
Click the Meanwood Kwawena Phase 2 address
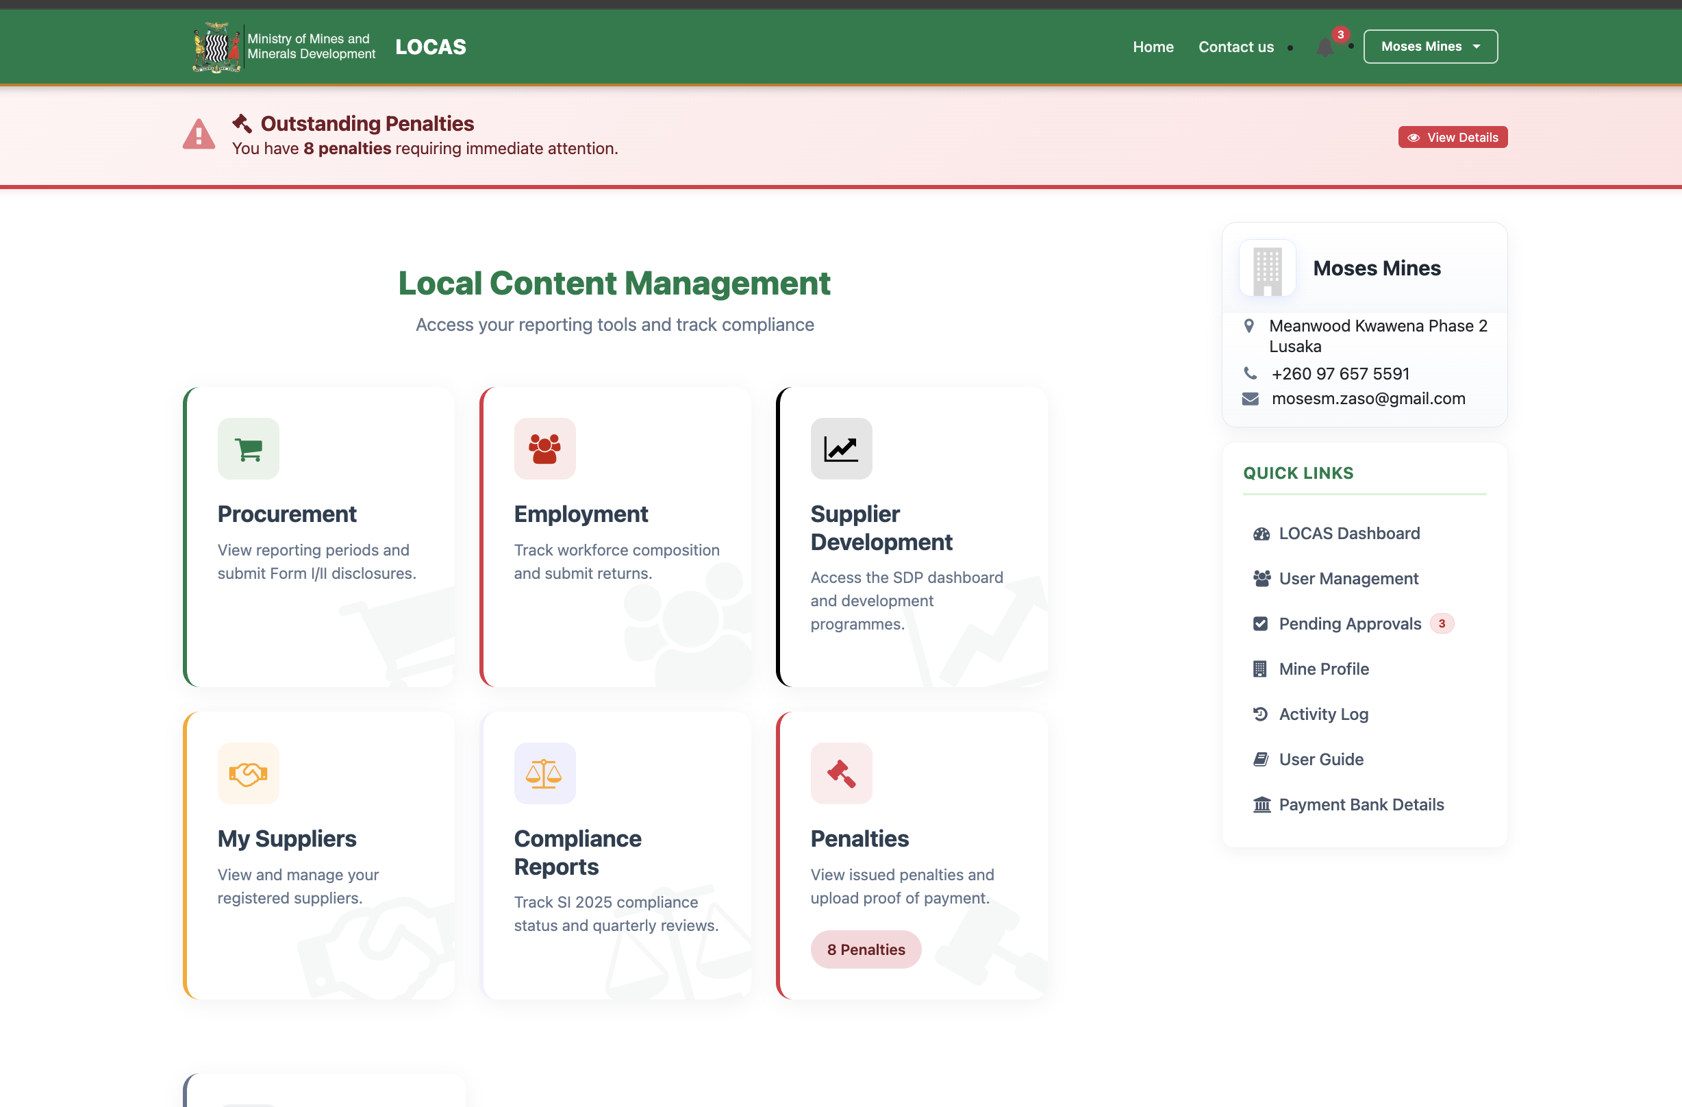pos(1378,336)
